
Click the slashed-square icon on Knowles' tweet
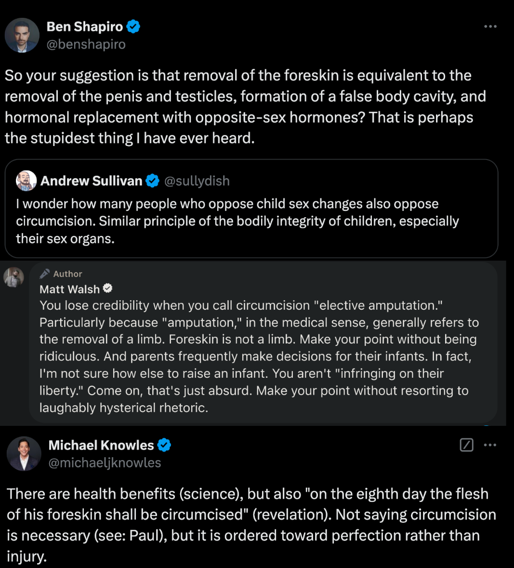click(x=466, y=445)
